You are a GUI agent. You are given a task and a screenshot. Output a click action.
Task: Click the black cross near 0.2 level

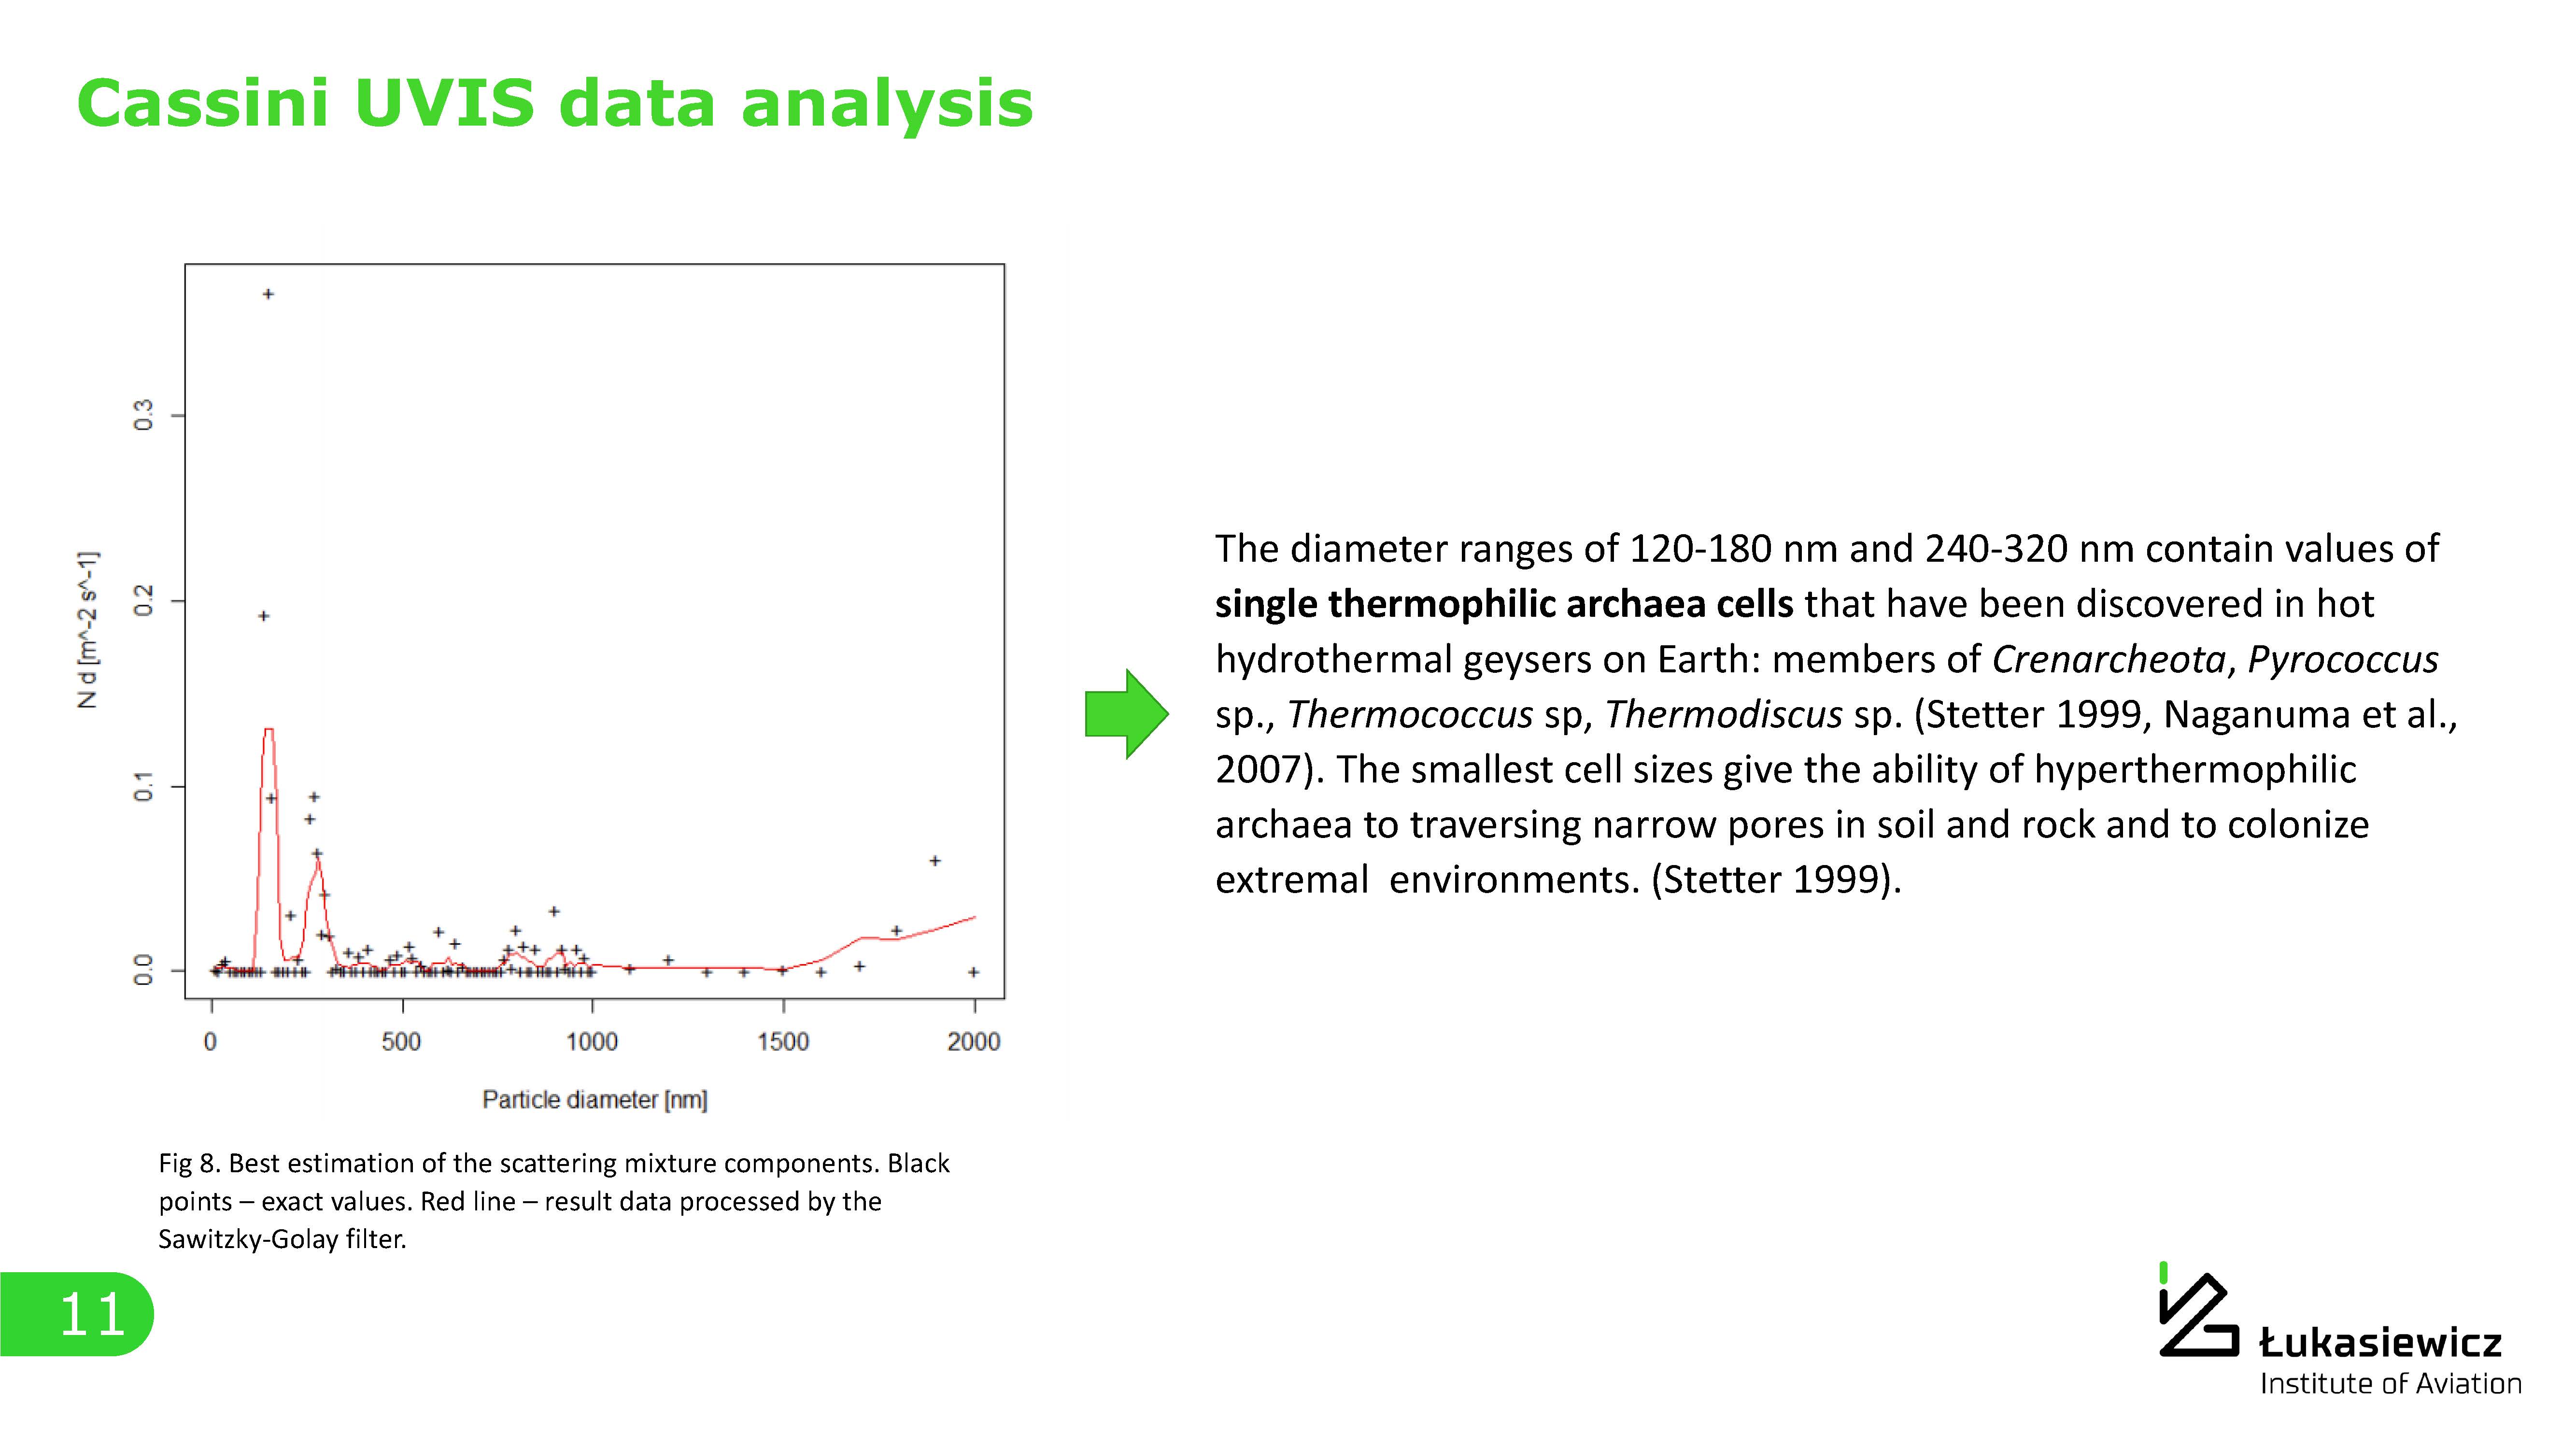click(264, 616)
